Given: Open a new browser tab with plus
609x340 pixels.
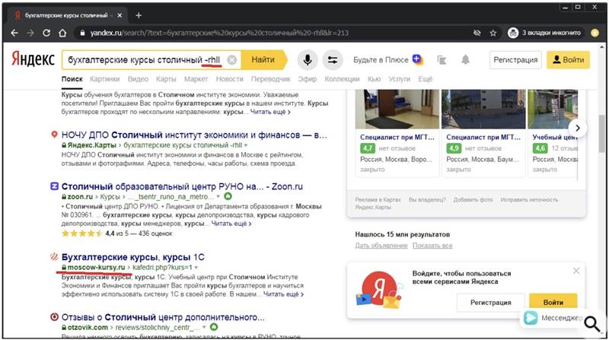Looking at the screenshot, I should (x=139, y=15).
